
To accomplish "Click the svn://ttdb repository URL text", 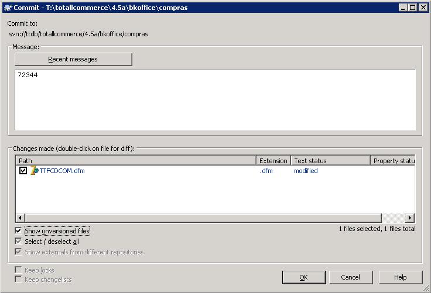I will click(78, 34).
